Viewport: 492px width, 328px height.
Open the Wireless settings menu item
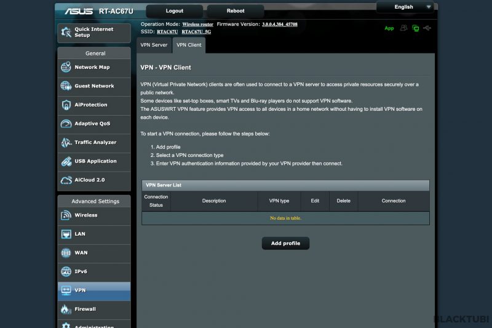(x=94, y=215)
